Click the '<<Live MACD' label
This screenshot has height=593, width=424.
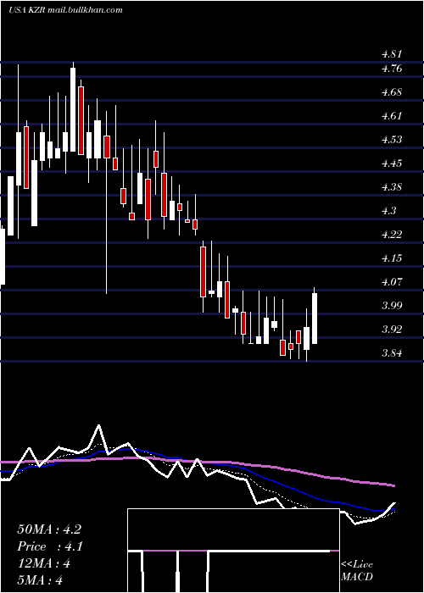pyautogui.click(x=357, y=571)
